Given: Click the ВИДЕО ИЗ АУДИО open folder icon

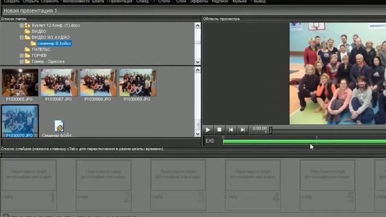Looking at the screenshot, I should point(27,37).
